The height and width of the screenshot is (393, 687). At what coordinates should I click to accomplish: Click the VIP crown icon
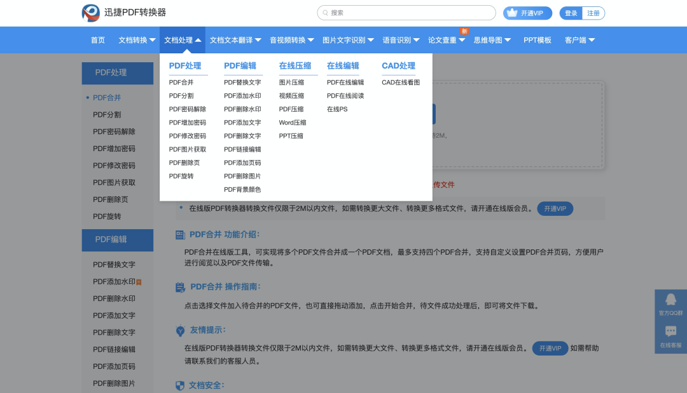(x=511, y=13)
